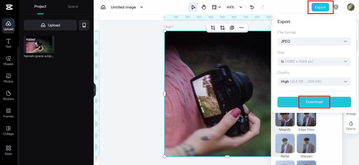Open the Collage panel
This screenshot has width=359, height=165.
[x=8, y=130]
